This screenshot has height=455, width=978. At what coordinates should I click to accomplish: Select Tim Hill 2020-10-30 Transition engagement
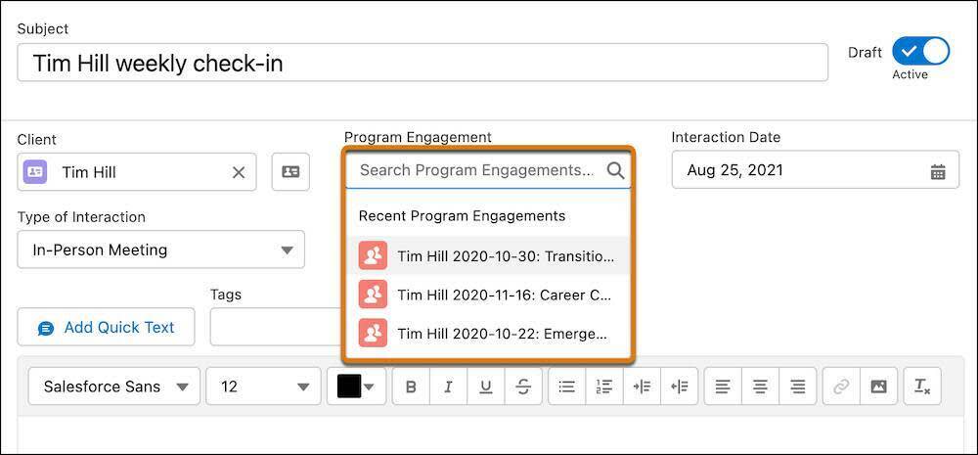point(488,256)
